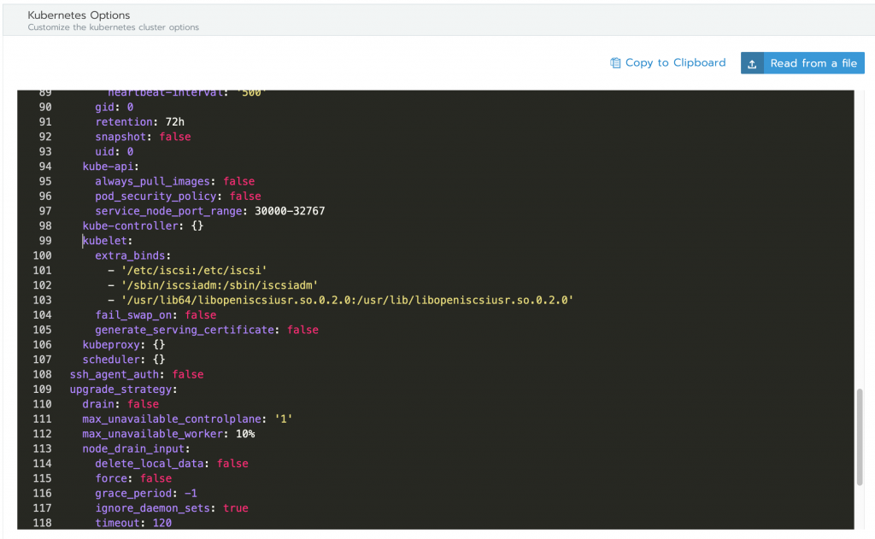Click the 'Customize the kubernetes cluster options' subtitle
Viewport: 875px width, 539px height.
click(x=114, y=27)
